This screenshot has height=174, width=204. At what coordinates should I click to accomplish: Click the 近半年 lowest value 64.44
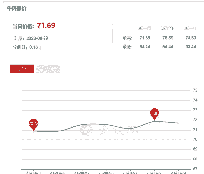click(168, 47)
